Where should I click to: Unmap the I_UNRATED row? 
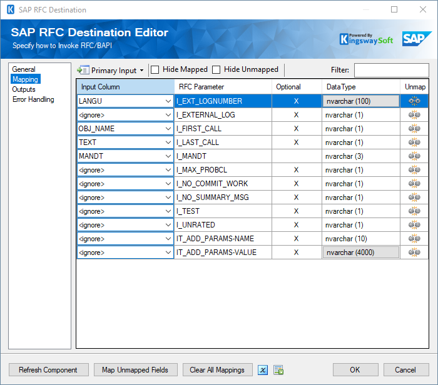click(414, 224)
